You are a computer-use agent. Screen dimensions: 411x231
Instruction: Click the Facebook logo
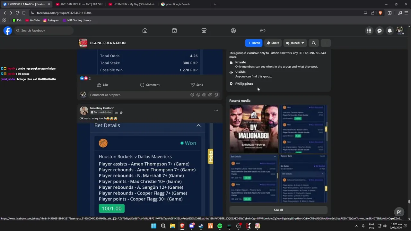(8, 30)
